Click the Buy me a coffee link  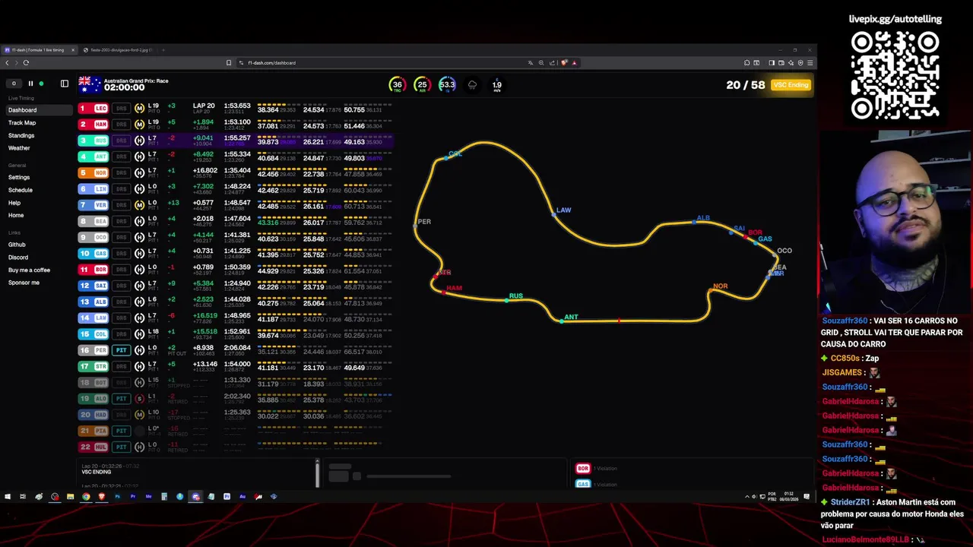[29, 270]
